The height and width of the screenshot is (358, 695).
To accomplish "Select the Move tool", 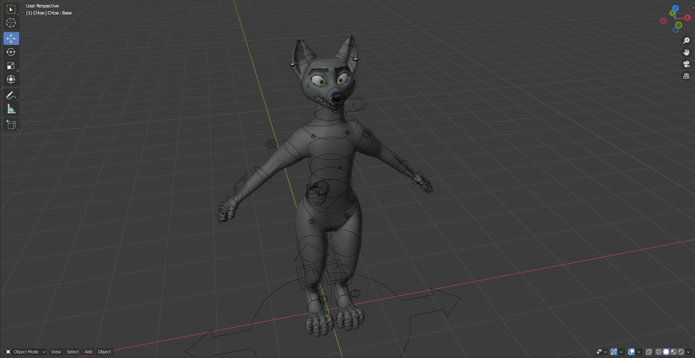I will point(11,38).
